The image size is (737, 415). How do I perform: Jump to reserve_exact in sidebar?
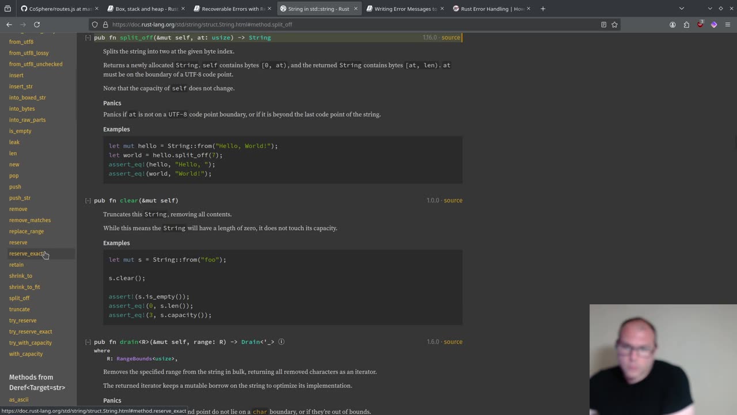tap(26, 254)
